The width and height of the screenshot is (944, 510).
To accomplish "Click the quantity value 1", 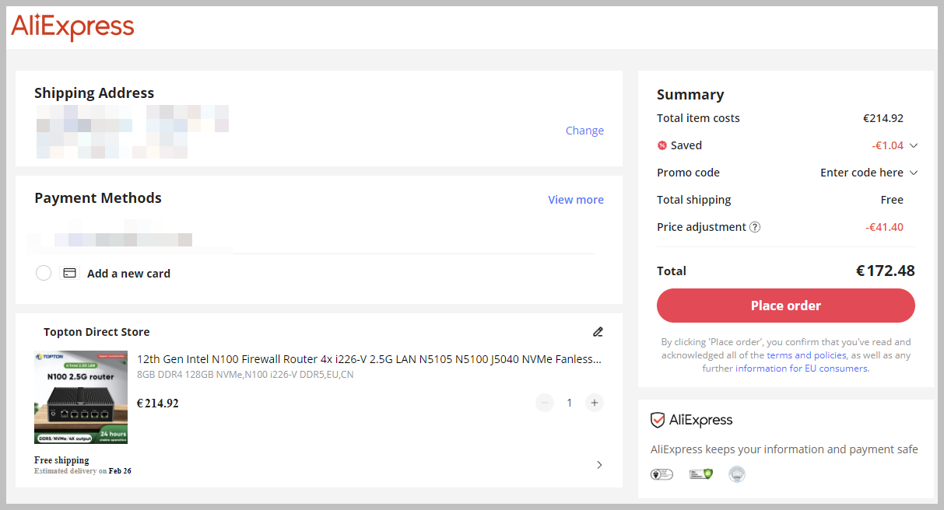I will coord(570,403).
